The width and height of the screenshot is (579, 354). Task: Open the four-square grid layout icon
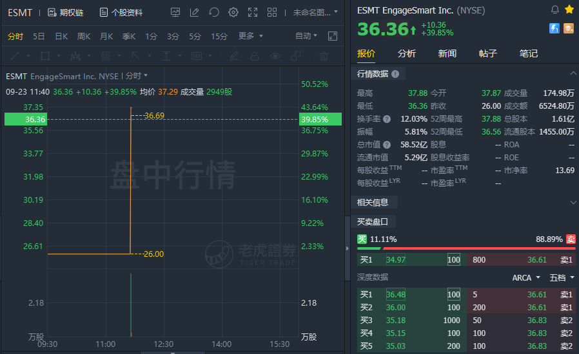pyautogui.click(x=272, y=12)
